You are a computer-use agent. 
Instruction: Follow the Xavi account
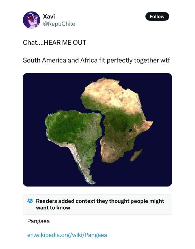tap(157, 16)
